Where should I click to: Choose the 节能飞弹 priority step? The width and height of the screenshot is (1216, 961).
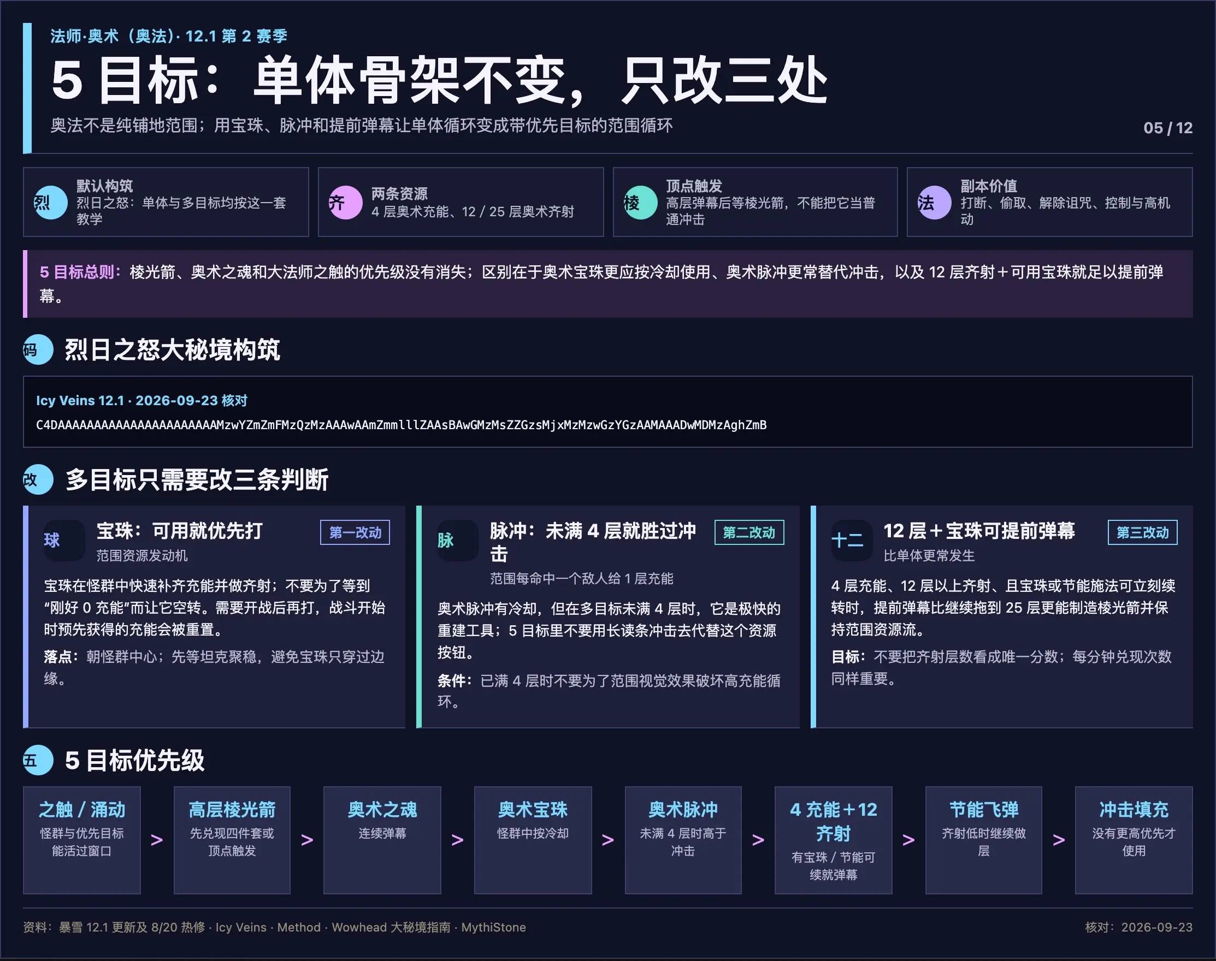pos(983,840)
